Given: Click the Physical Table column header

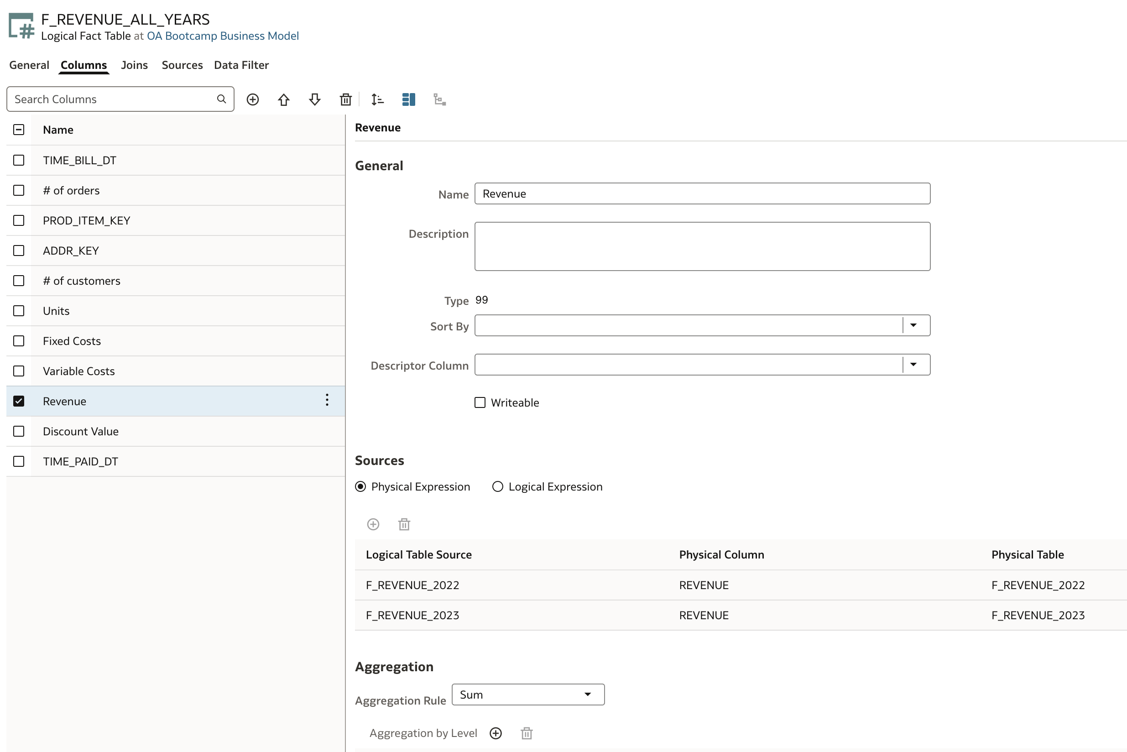Looking at the screenshot, I should 1028,554.
